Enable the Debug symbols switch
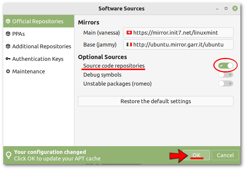The image size is (246, 170). pos(225,75)
